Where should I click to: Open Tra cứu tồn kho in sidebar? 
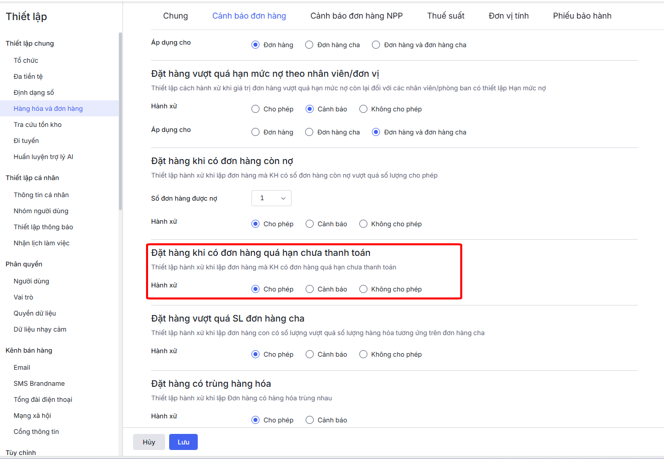click(x=38, y=124)
